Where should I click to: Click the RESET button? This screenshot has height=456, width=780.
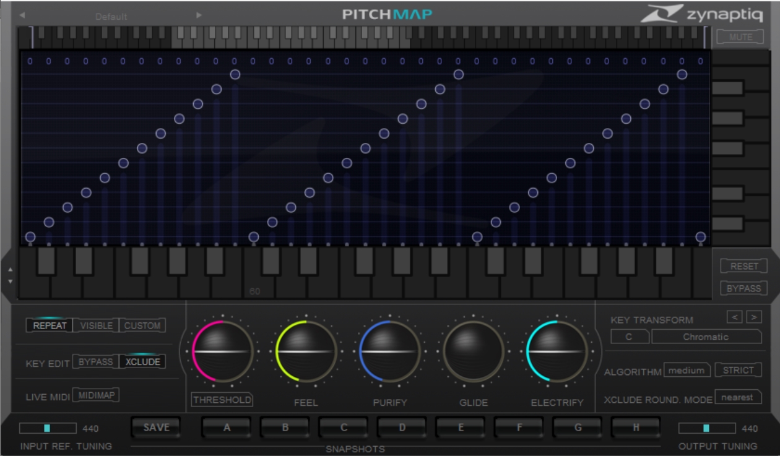point(743,266)
